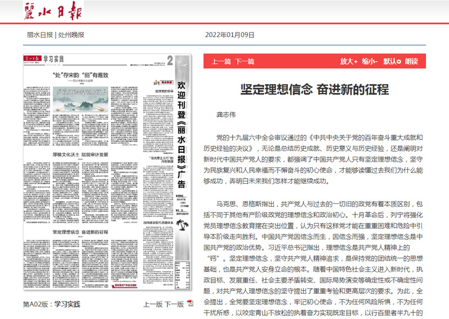Go to next page with 下一版
449x319 pixels.
click(174, 304)
